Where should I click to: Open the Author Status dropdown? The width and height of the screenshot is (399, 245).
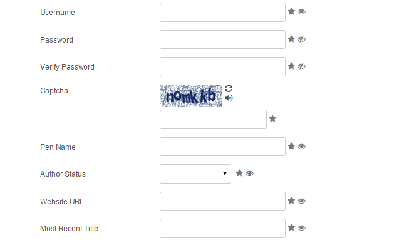click(195, 174)
